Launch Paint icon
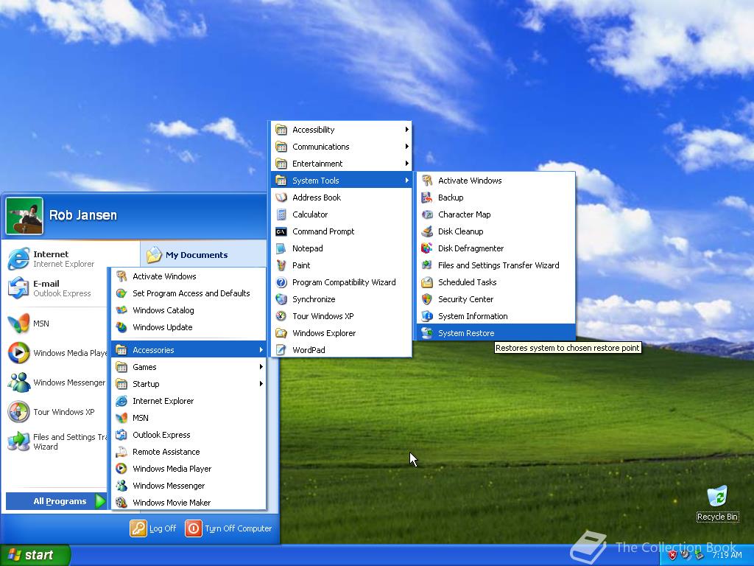The height and width of the screenshot is (566, 754). pyautogui.click(x=281, y=265)
